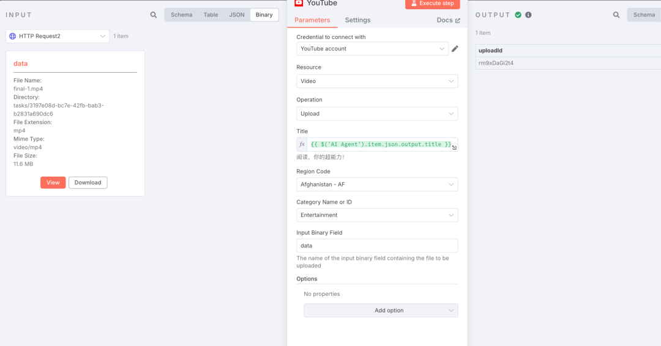Open the Resource dropdown showing Video
This screenshot has width=661, height=346.
pyautogui.click(x=377, y=81)
